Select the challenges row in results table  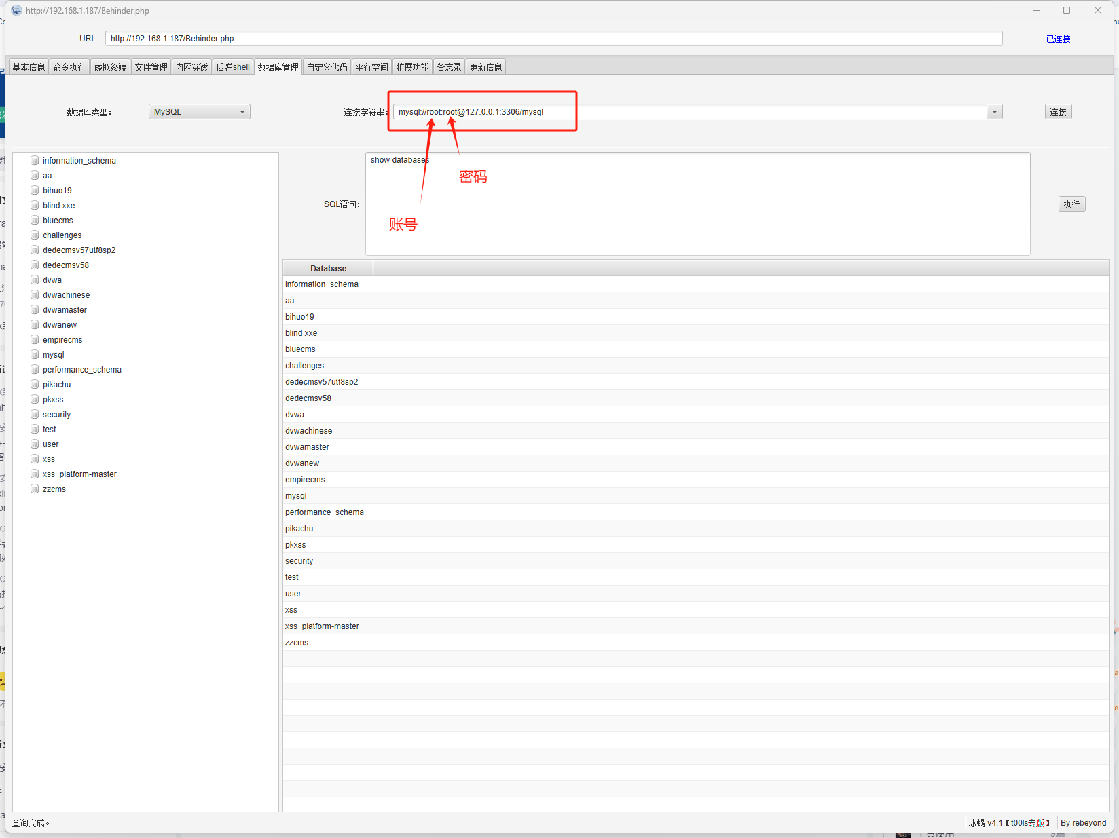click(x=696, y=366)
